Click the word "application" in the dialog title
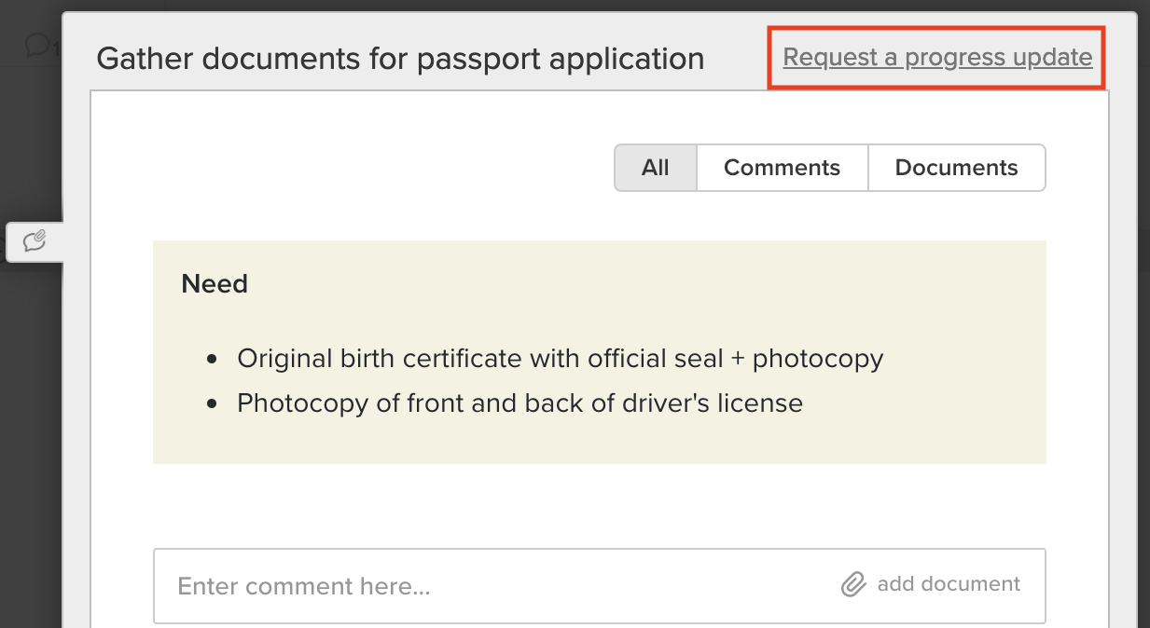1150x628 pixels. click(626, 59)
